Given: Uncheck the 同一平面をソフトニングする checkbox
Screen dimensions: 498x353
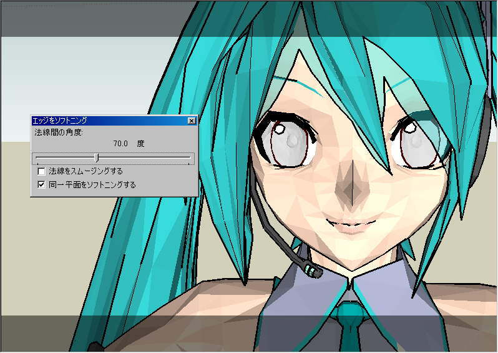Looking at the screenshot, I should (41, 185).
